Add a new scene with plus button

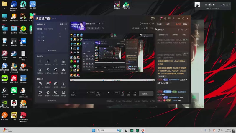[65, 29]
